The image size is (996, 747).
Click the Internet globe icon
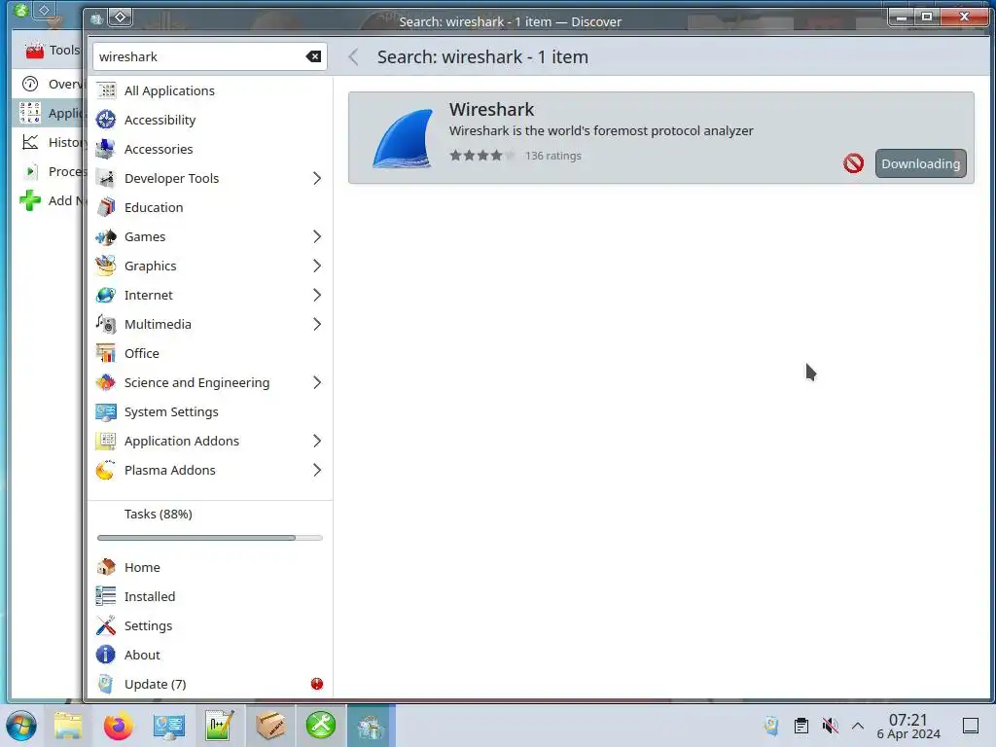click(106, 296)
